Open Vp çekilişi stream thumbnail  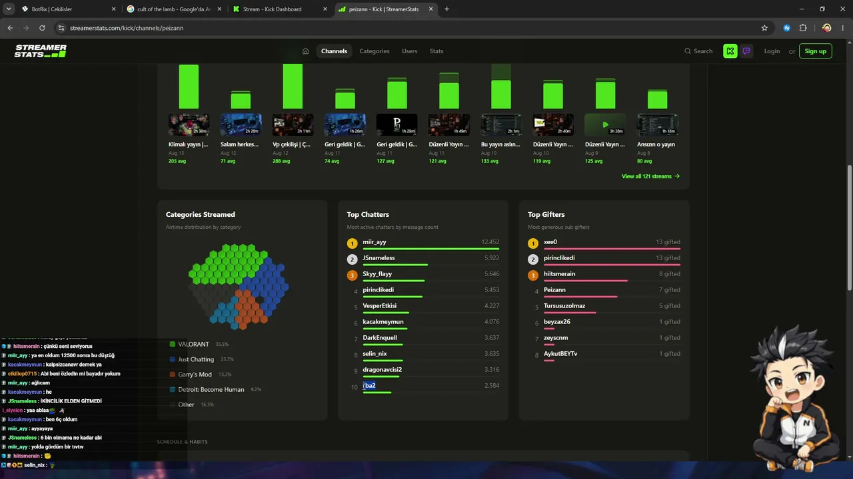point(293,124)
